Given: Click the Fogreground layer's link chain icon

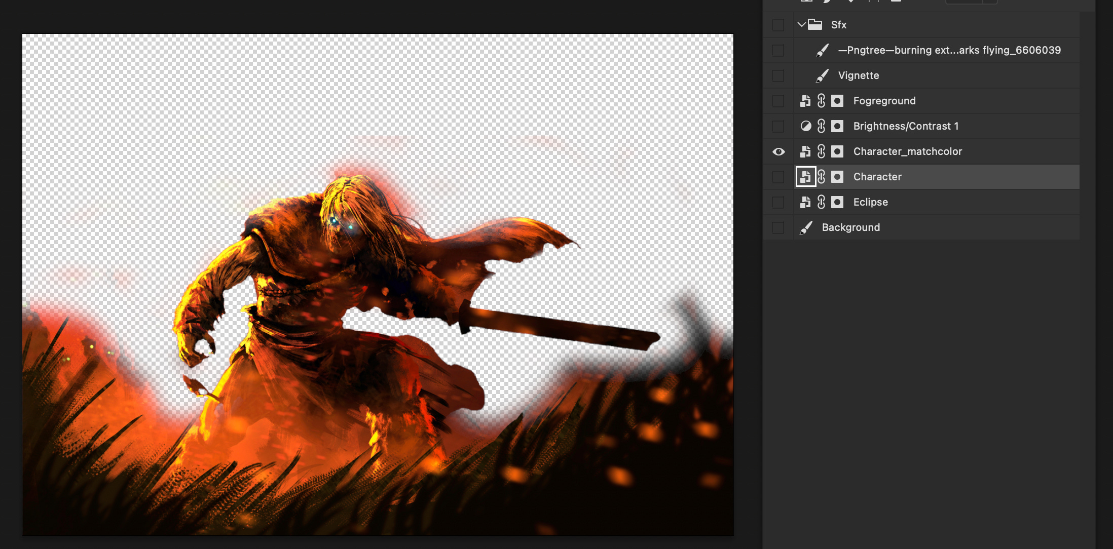Looking at the screenshot, I should click(822, 101).
